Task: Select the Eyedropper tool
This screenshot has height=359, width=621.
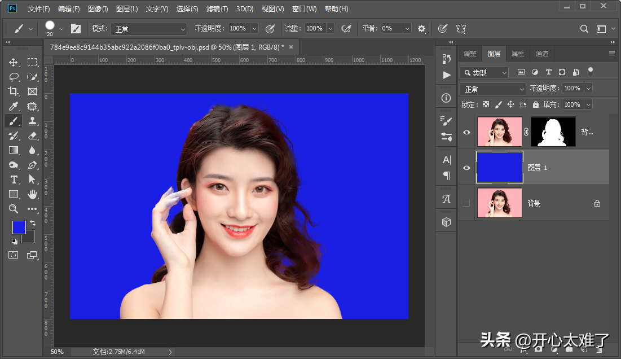Action: [14, 106]
